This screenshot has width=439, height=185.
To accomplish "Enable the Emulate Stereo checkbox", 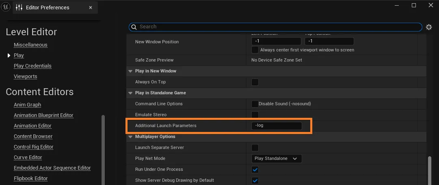I will (x=255, y=115).
